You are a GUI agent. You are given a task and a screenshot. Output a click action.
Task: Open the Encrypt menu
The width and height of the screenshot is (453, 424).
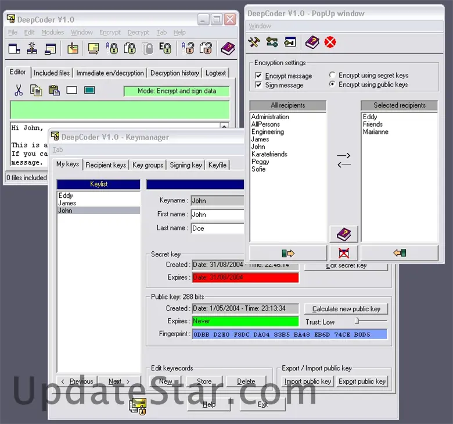pyautogui.click(x=110, y=33)
